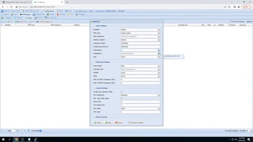Click the ISI (Stream ID) field
The height and width of the screenshot is (142, 253).
(140, 105)
